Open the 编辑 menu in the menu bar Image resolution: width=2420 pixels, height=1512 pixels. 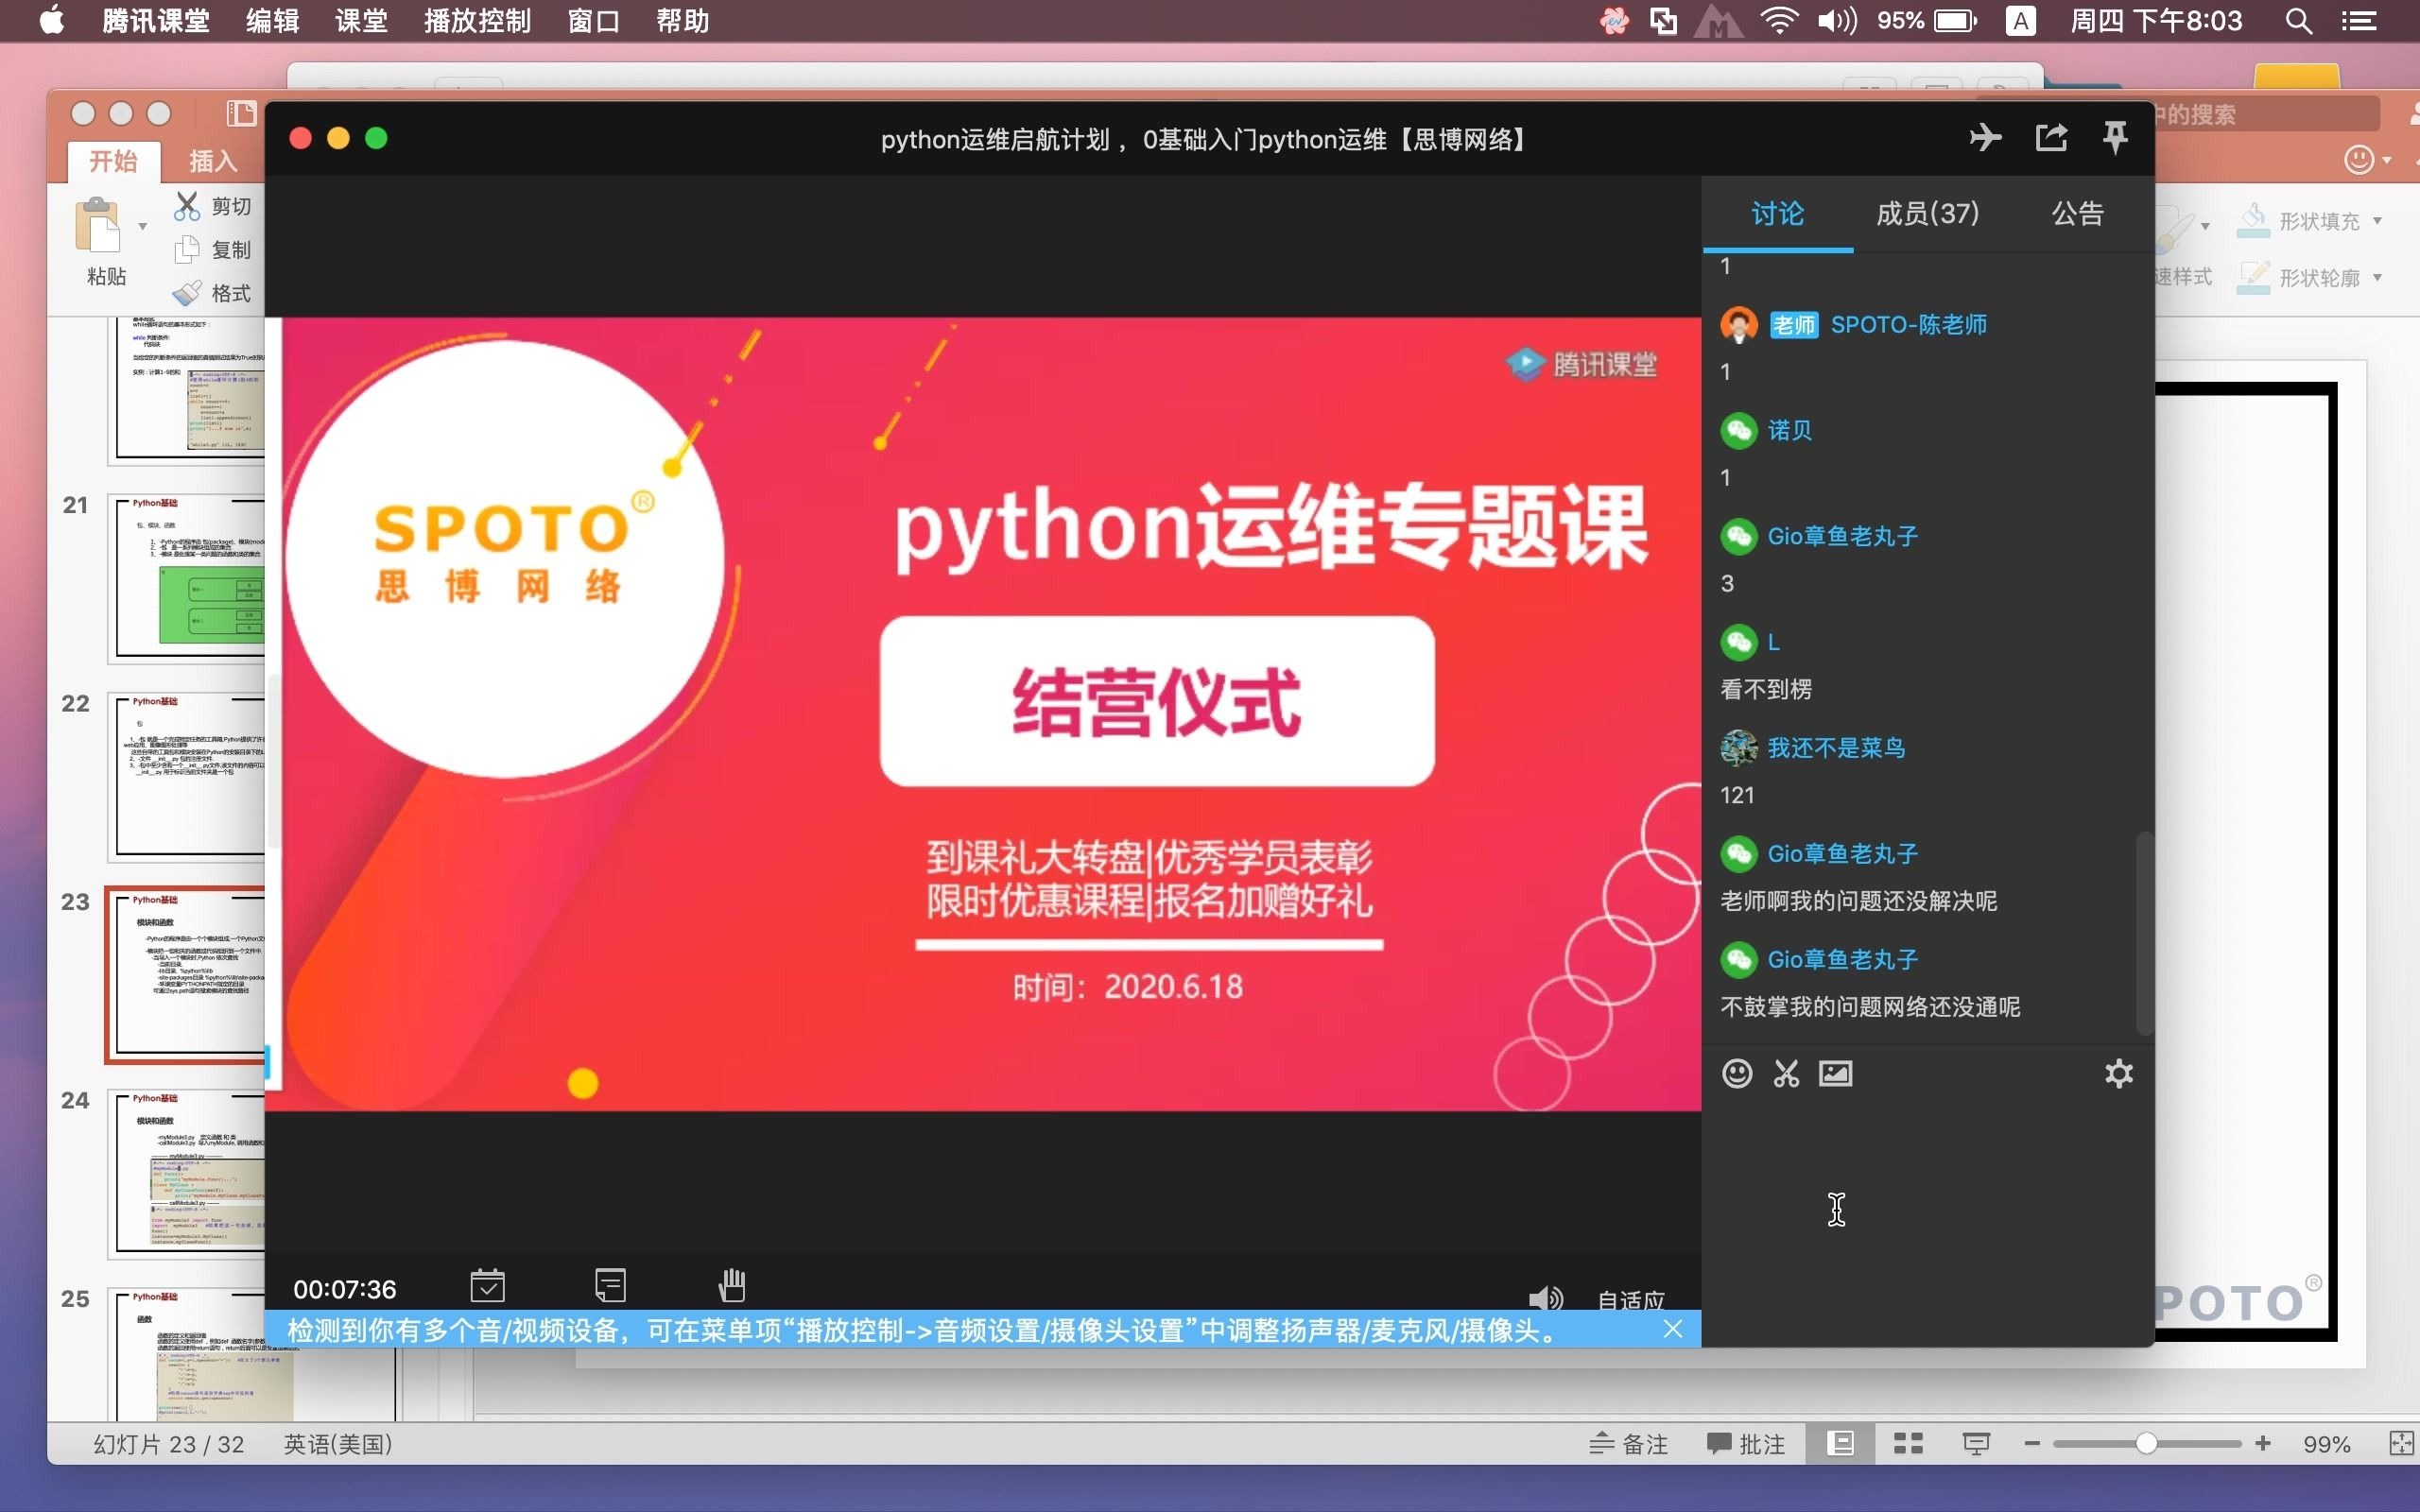[x=272, y=21]
